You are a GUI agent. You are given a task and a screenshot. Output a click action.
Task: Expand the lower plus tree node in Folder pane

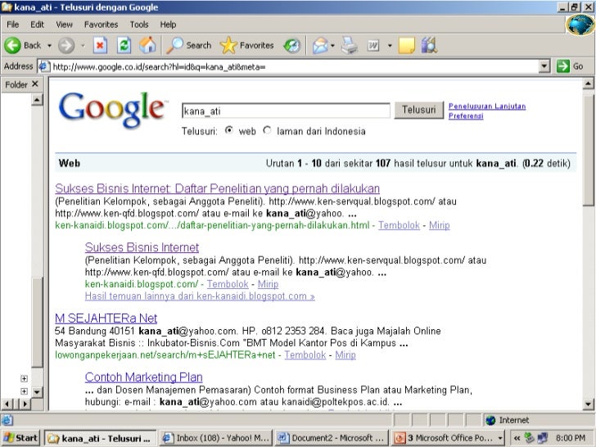pyautogui.click(x=24, y=391)
